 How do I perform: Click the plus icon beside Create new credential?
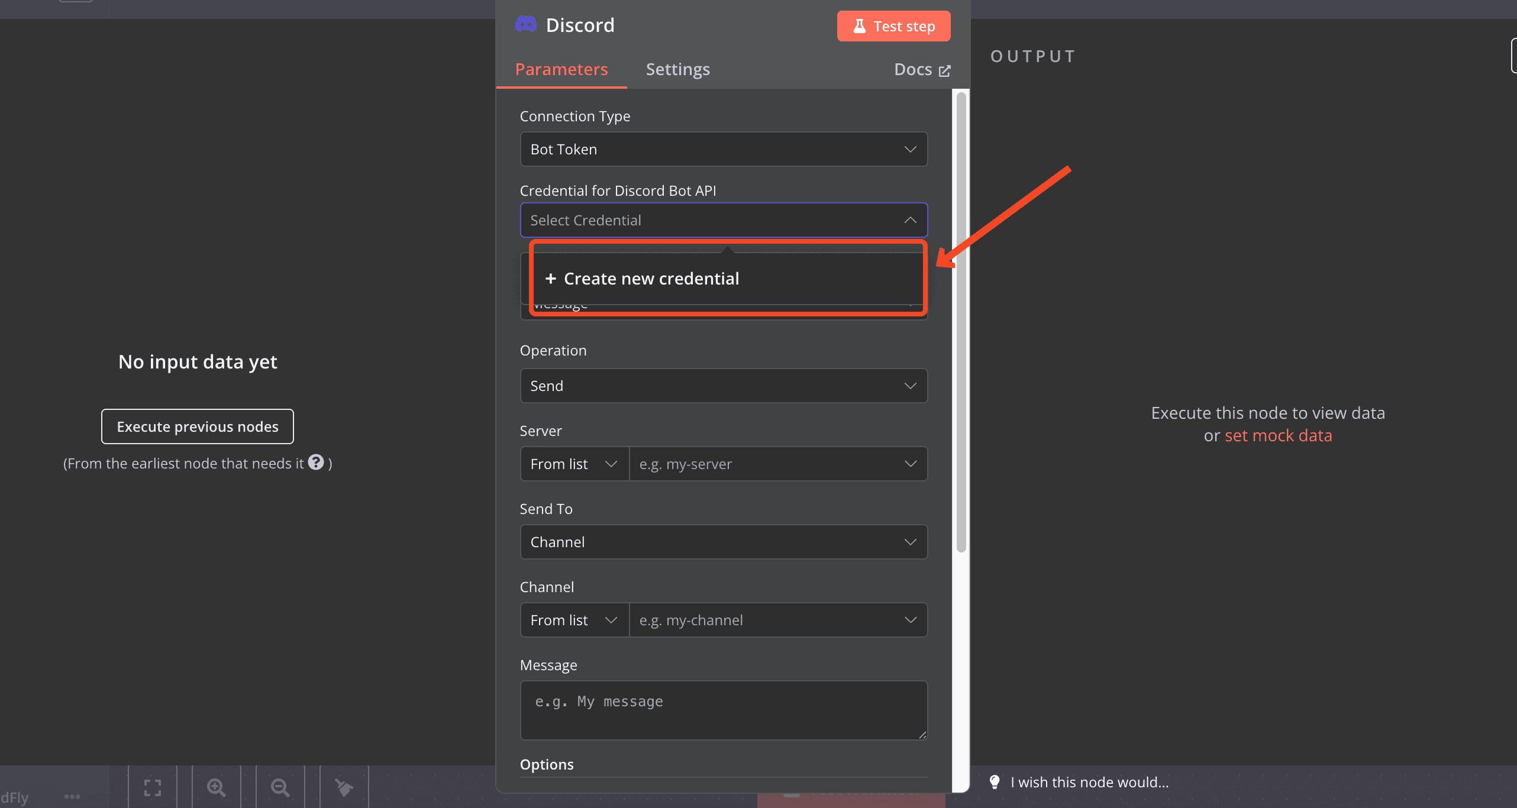[x=550, y=279]
